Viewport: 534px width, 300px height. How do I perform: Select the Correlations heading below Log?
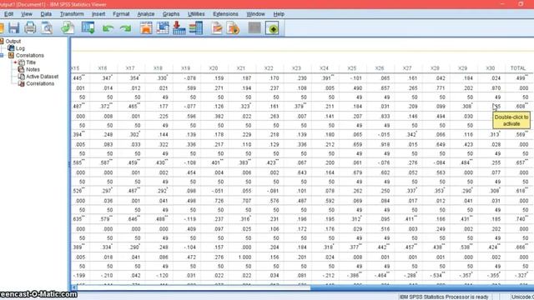tap(30, 56)
